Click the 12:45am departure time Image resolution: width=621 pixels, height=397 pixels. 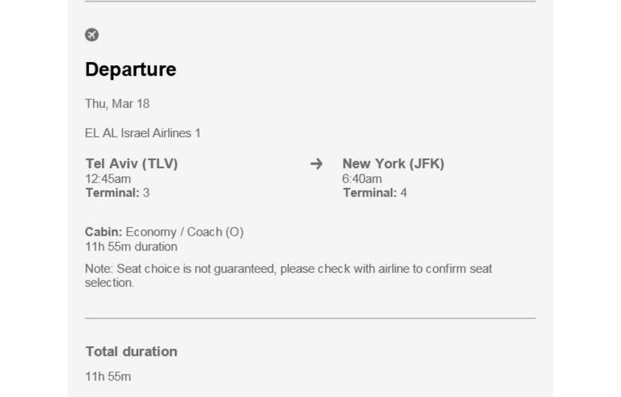point(108,179)
